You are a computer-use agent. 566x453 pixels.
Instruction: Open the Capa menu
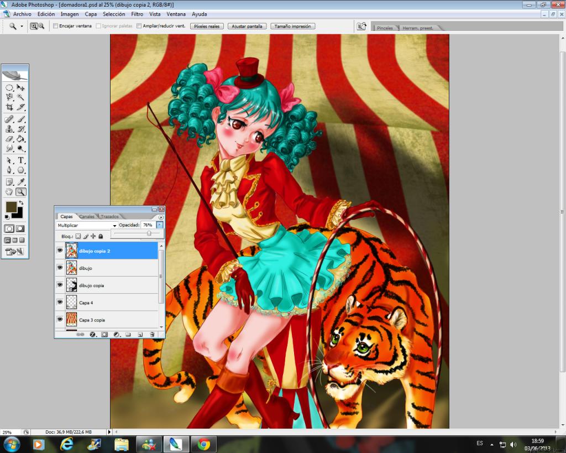[91, 14]
